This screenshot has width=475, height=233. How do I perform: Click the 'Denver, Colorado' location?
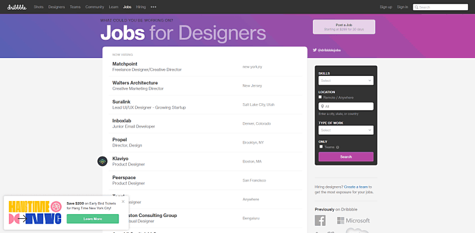(256, 124)
